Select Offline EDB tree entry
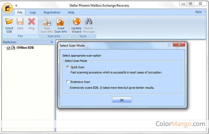The image size is (209, 134). 25,47
